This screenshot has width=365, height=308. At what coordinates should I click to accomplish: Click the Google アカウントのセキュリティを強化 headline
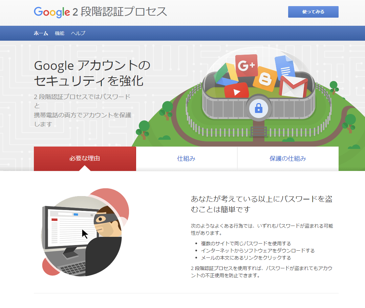pyautogui.click(x=92, y=73)
